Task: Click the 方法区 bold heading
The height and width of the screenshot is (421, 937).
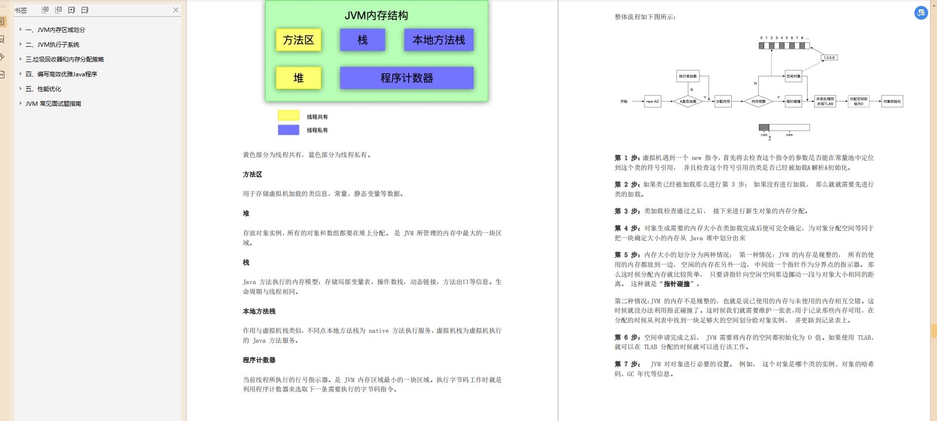Action: [252, 174]
